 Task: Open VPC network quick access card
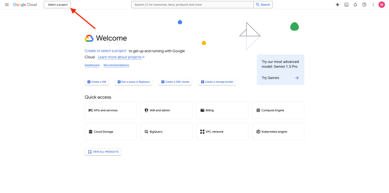(x=223, y=132)
